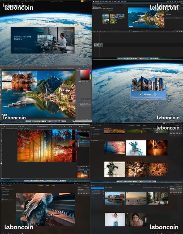Open the Fairlight menu in DaVinci Resolve
Screen dimensions: 183x234
pos(33,1)
